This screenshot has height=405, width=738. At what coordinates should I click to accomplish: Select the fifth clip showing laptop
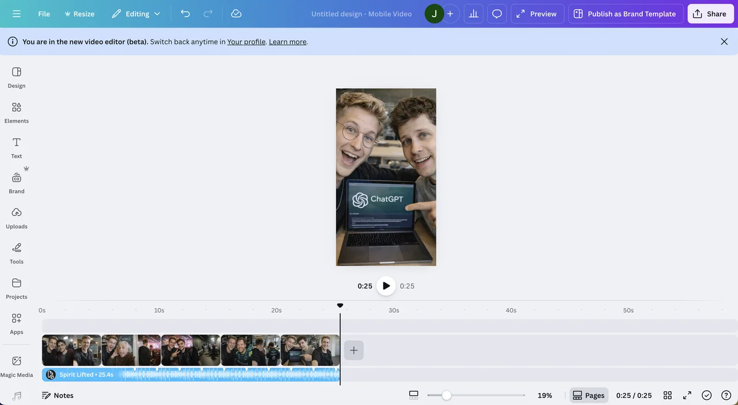click(x=310, y=350)
